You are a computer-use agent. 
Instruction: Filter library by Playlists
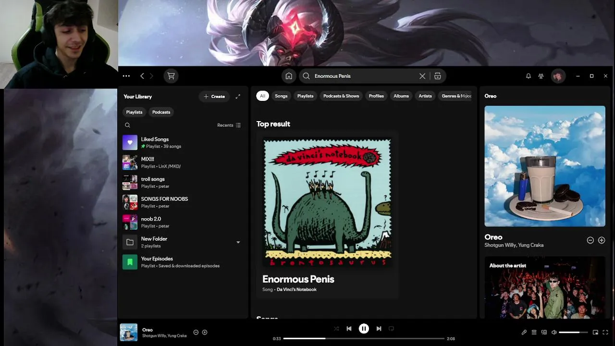[x=134, y=112]
